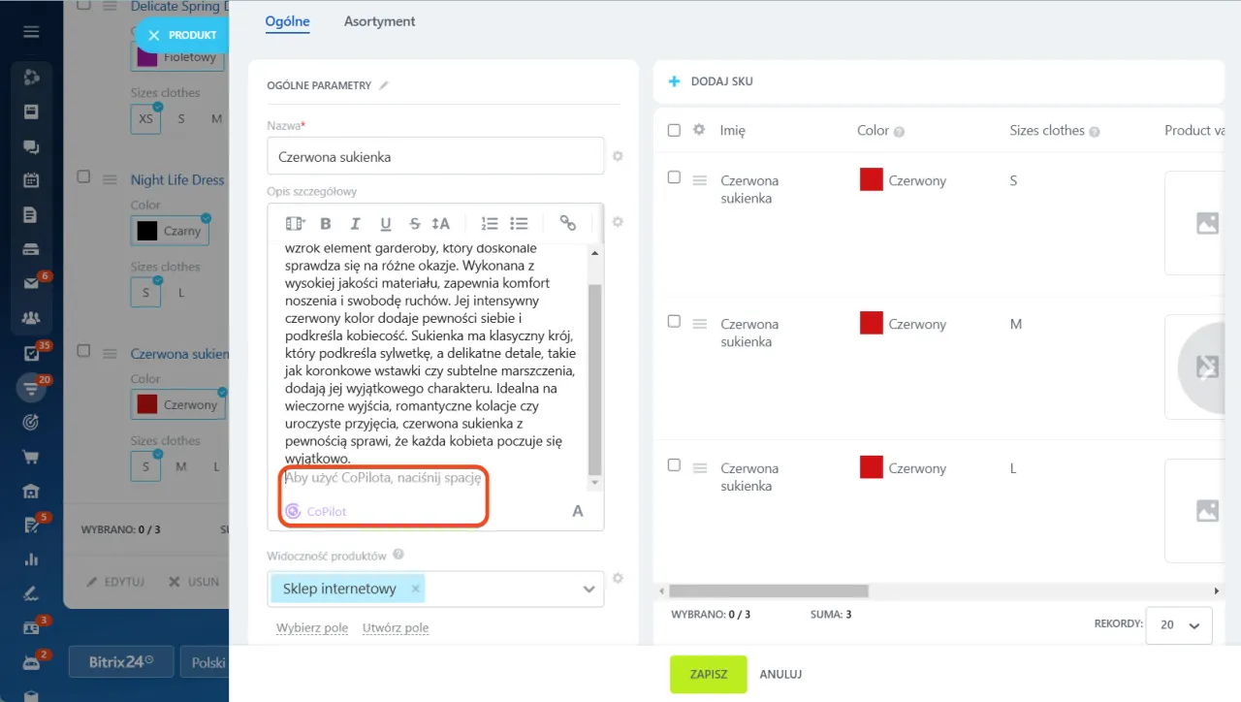Check the Czerwona sukienka size S row
The height and width of the screenshot is (702, 1241).
coord(675,177)
